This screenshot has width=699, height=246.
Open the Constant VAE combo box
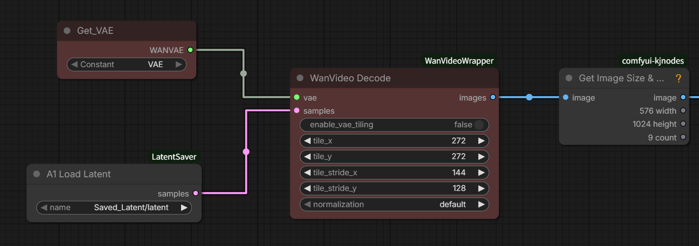[x=126, y=65]
